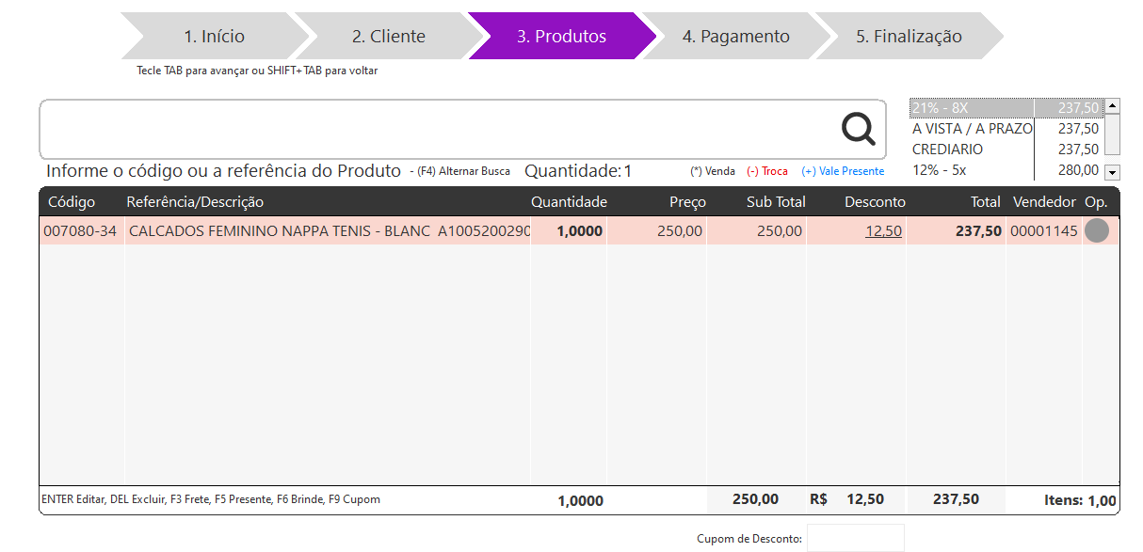The width and height of the screenshot is (1143, 552).
Task: Select the CALCADOS FEMININO NAPPA TENIS row
Action: point(329,231)
